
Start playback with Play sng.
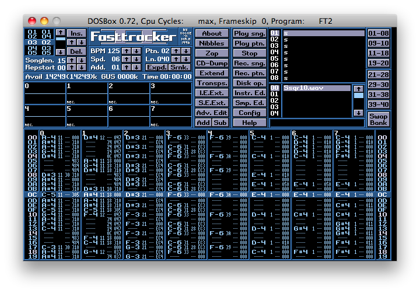250,33
